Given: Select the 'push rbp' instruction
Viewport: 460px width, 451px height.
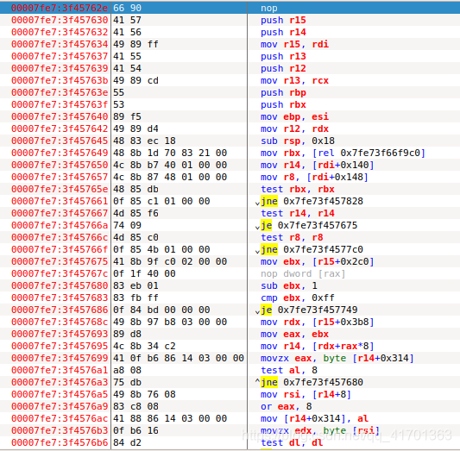Looking at the screenshot, I should 283,92.
